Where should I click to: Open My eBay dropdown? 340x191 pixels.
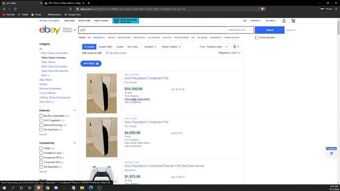[271, 21]
